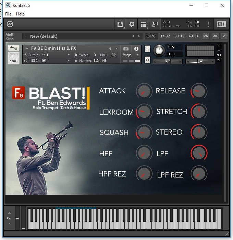
Task: Click the Tune value 0.00 field
Action: (174, 54)
